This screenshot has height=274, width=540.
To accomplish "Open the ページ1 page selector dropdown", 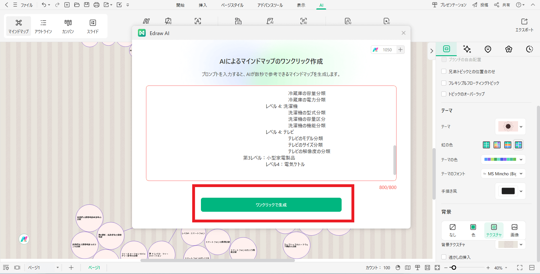I will coord(43,268).
